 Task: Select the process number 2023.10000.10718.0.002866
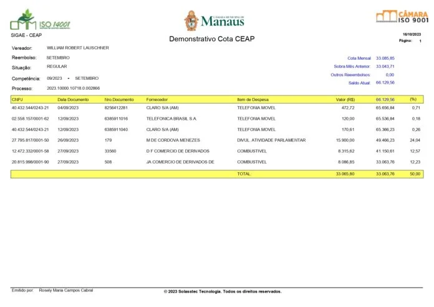pyautogui.click(x=73, y=89)
